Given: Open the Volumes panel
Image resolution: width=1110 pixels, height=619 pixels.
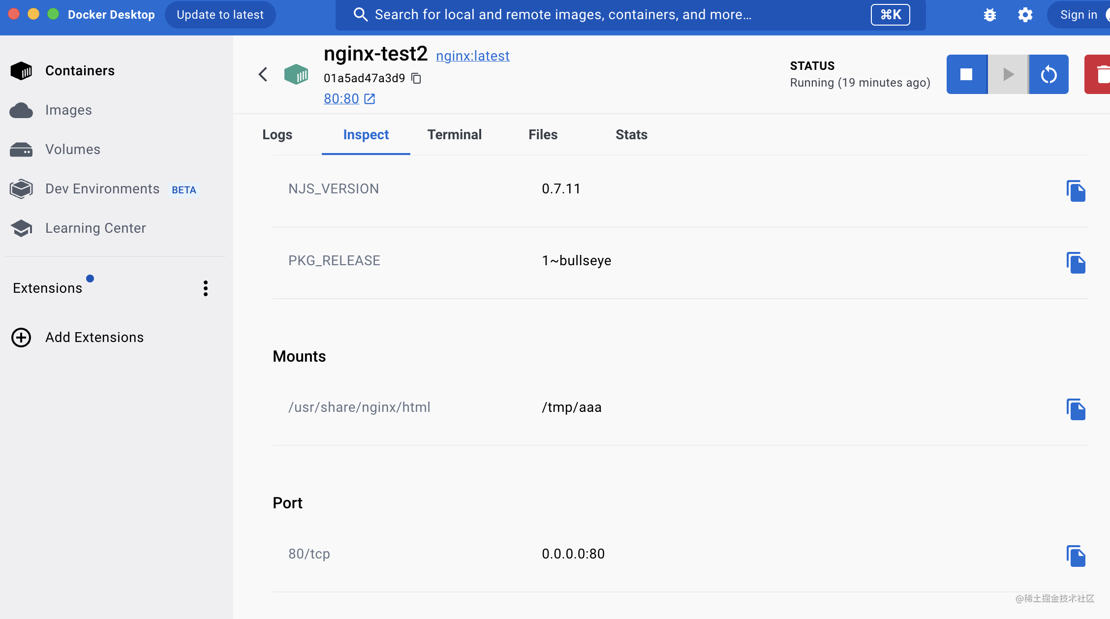Looking at the screenshot, I should [73, 149].
